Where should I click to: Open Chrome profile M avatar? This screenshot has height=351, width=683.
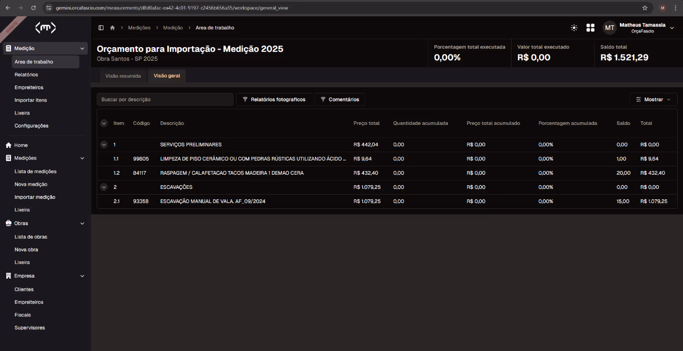(x=662, y=8)
